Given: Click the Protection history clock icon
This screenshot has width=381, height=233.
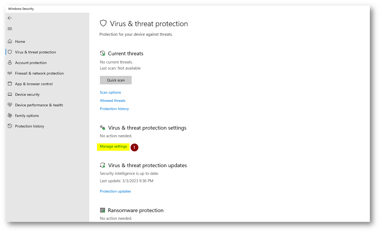Looking at the screenshot, I should (x=10, y=126).
